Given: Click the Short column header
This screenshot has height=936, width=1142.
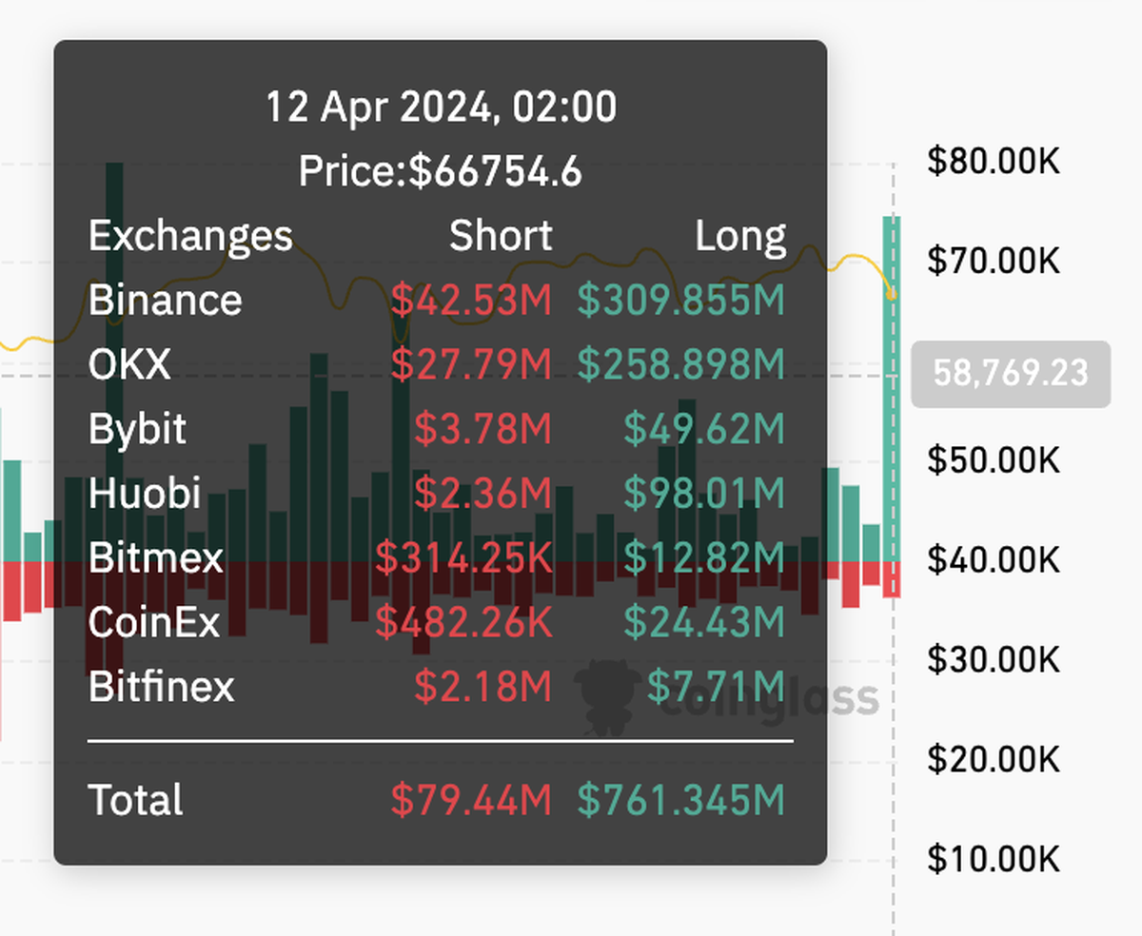Looking at the screenshot, I should pyautogui.click(x=501, y=236).
